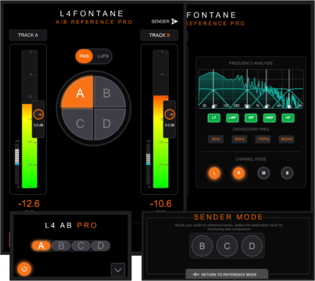Click the SENDER paper-plane icon
Image resolution: width=315 pixels, height=281 pixels.
coord(174,21)
